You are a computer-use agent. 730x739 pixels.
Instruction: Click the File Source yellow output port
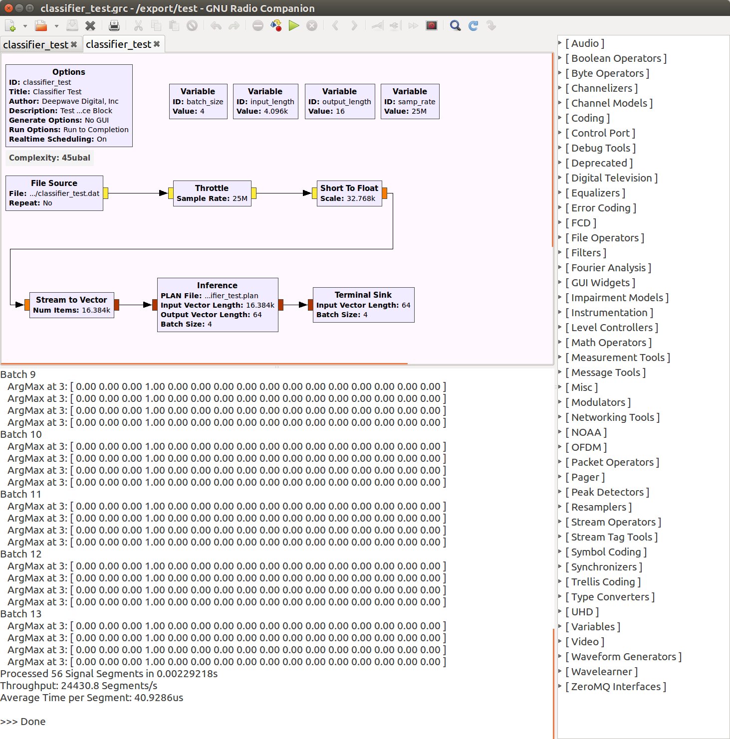click(106, 193)
